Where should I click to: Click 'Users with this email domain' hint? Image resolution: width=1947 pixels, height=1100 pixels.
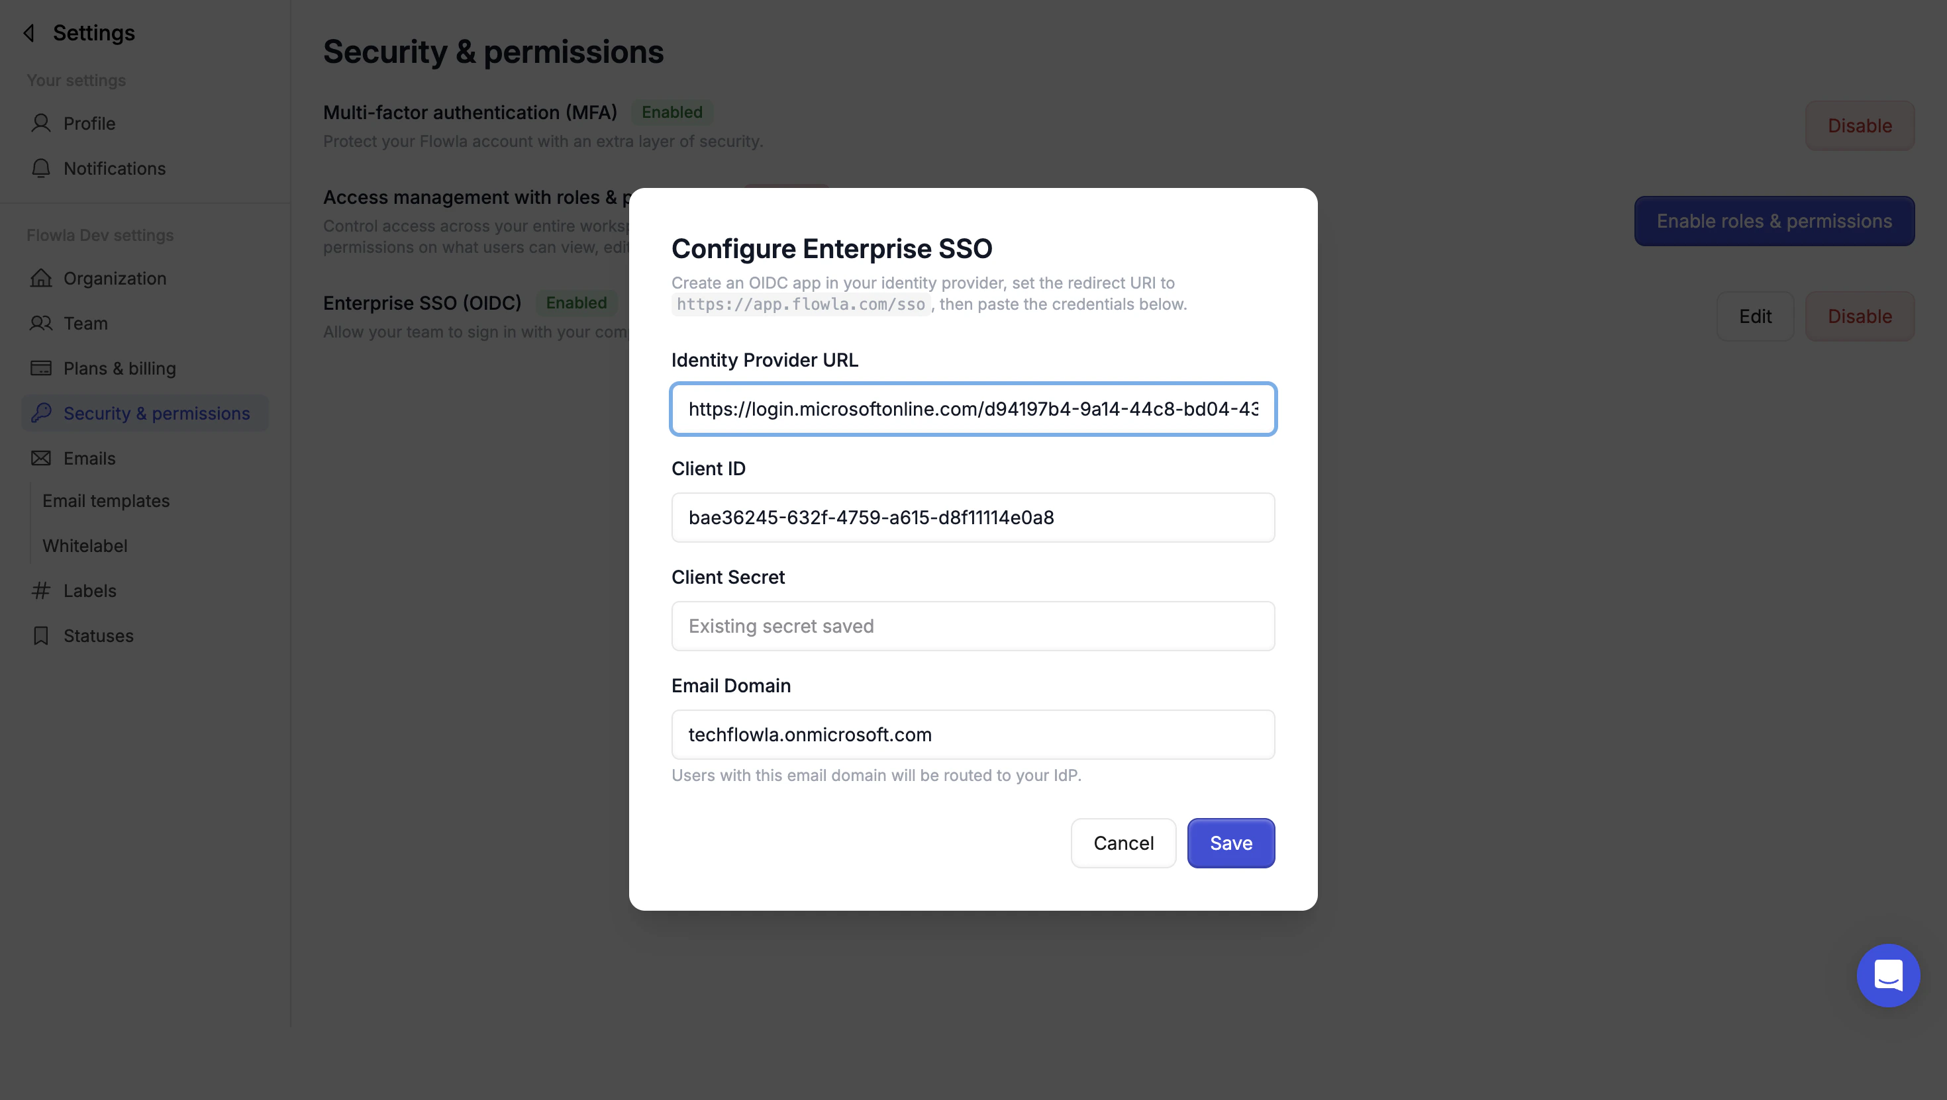pyautogui.click(x=876, y=775)
